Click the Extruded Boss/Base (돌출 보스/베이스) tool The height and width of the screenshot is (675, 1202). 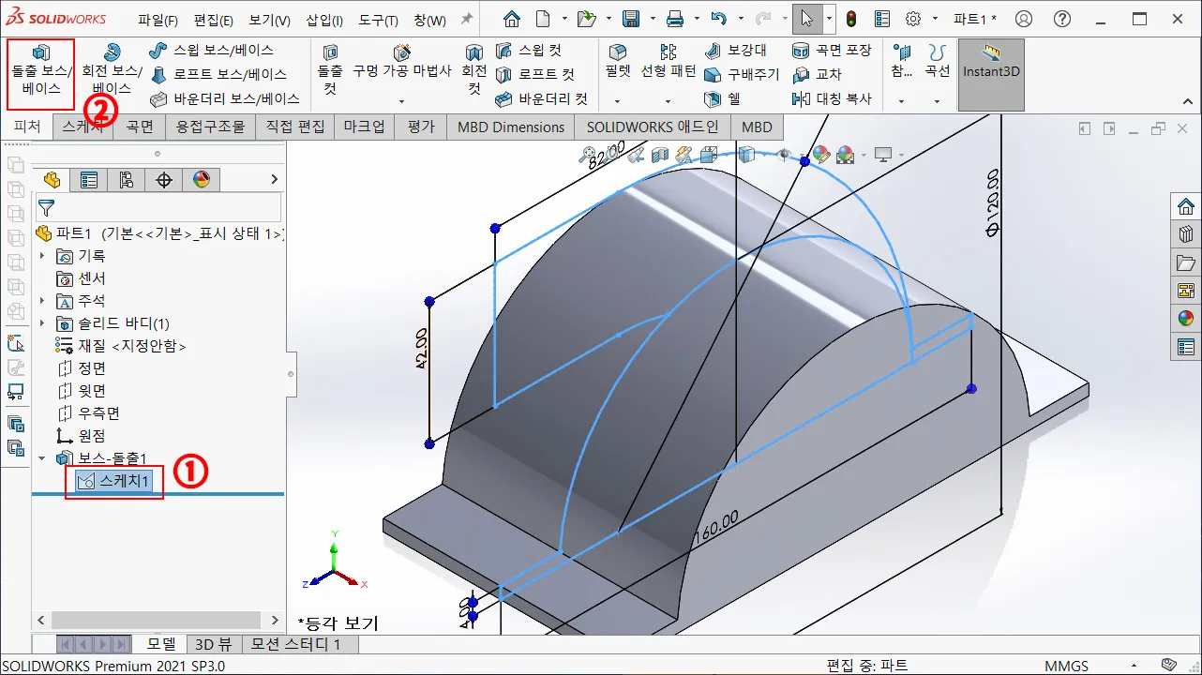(40, 73)
